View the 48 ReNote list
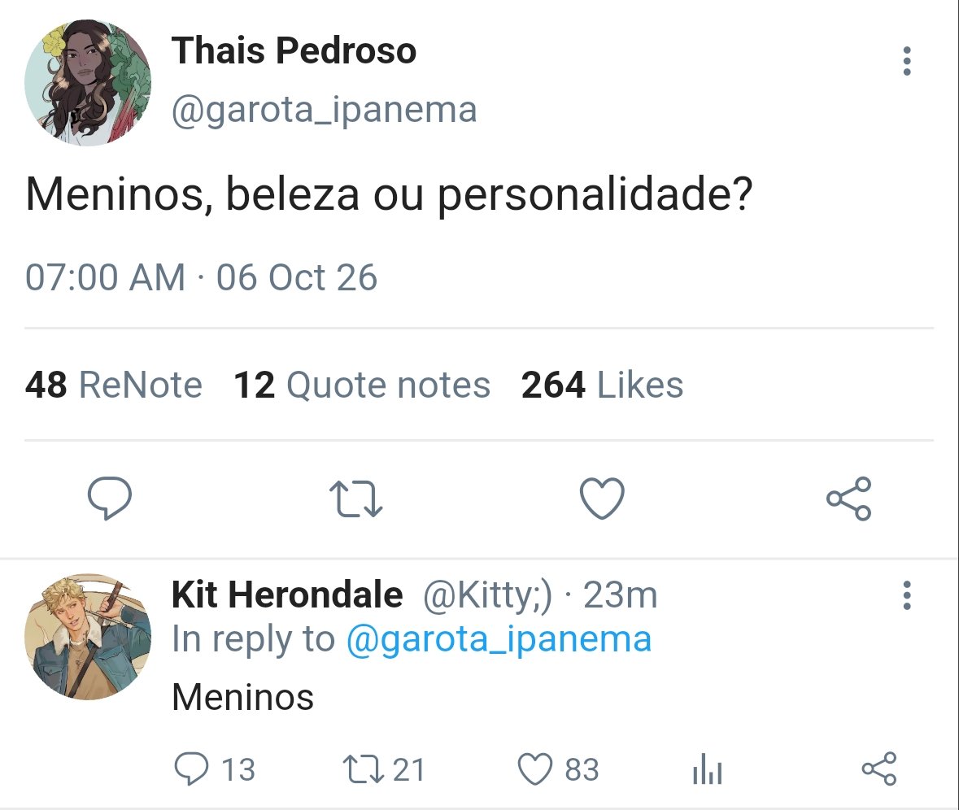The image size is (959, 810). point(114,385)
